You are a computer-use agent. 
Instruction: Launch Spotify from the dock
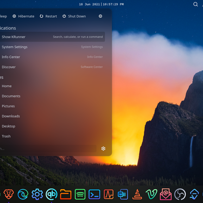coord(80,194)
